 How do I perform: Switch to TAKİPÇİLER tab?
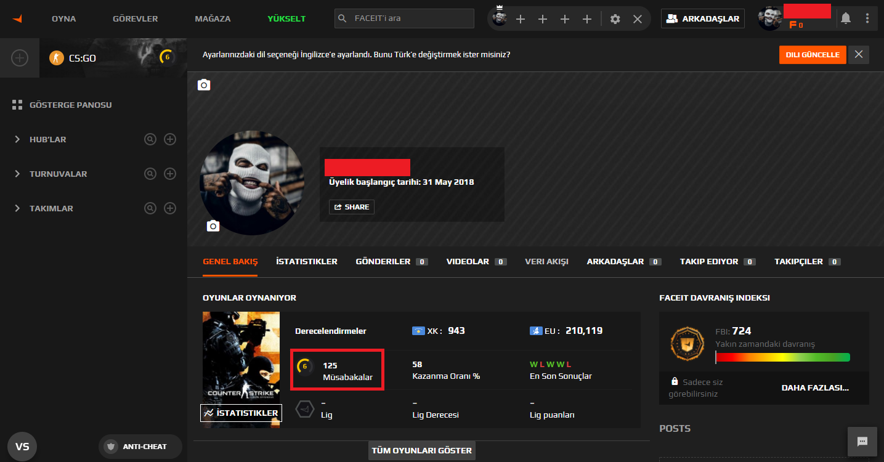(x=808, y=261)
